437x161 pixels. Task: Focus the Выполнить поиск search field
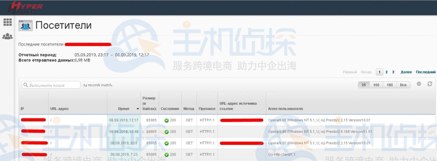pos(51,85)
